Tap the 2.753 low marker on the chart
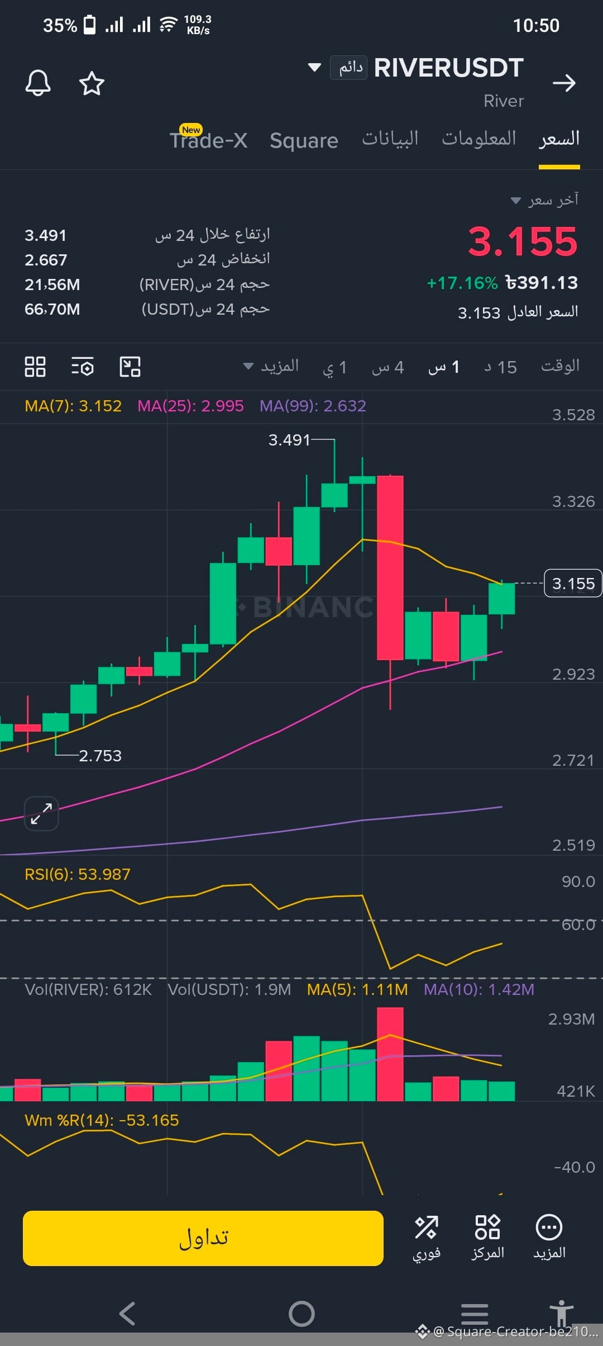 [100, 756]
